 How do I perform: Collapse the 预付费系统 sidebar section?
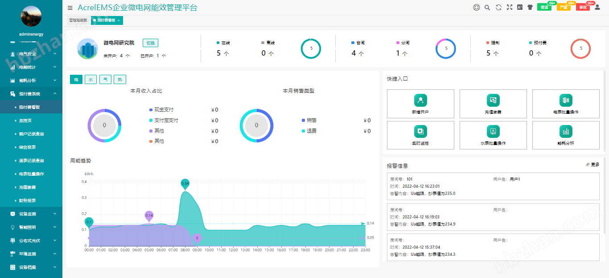pyautogui.click(x=31, y=93)
